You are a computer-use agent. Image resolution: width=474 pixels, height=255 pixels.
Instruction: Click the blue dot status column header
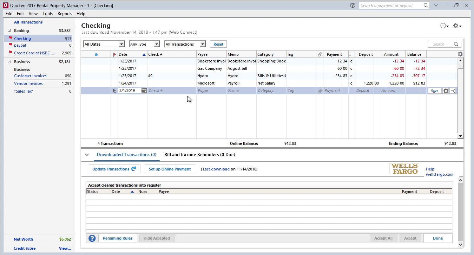coord(96,54)
